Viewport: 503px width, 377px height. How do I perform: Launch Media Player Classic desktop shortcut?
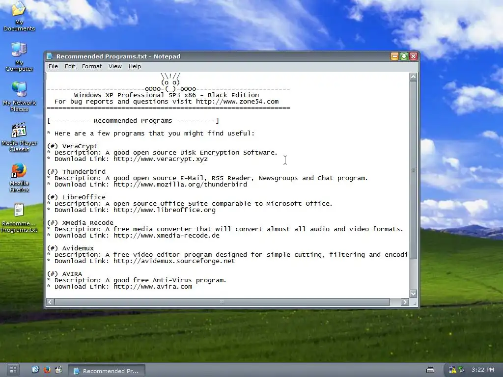(19, 137)
